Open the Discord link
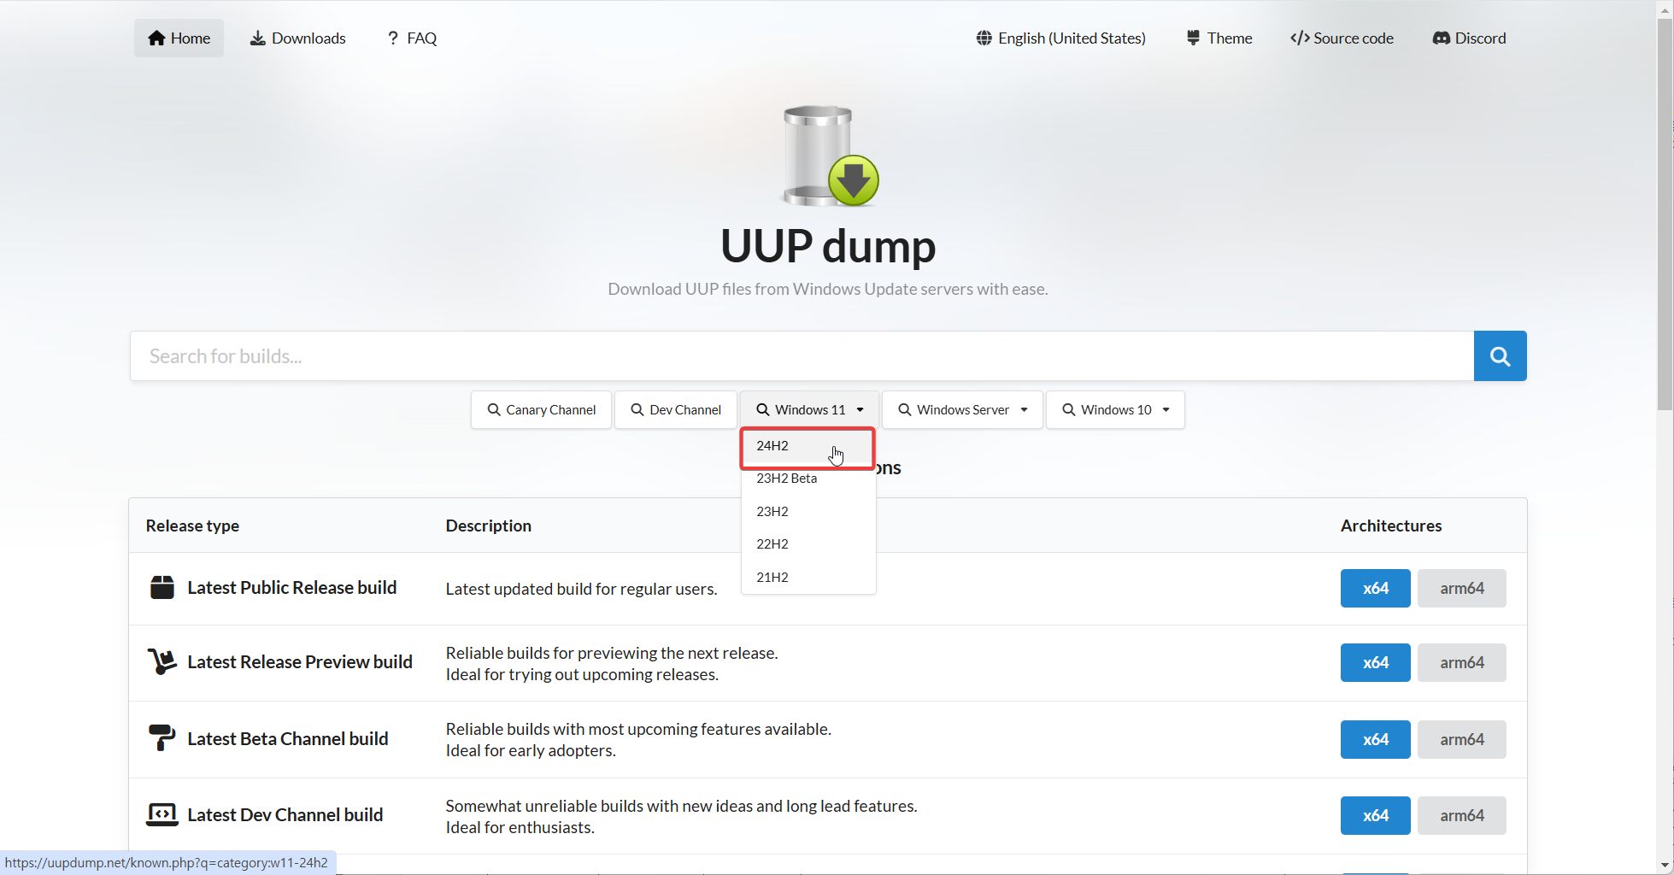 1469,38
